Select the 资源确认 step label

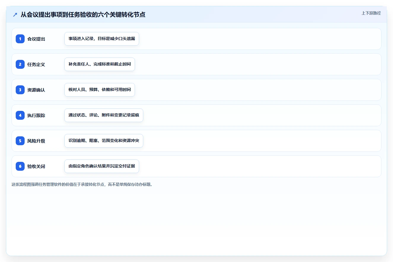(36, 90)
